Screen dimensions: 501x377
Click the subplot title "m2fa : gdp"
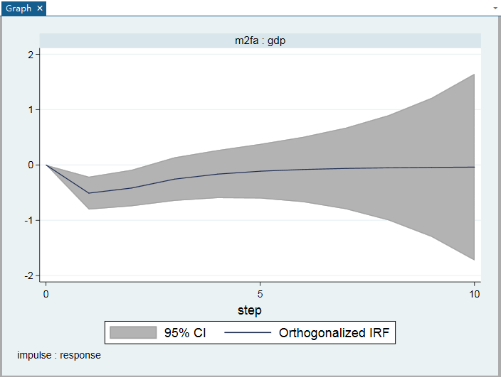pyautogui.click(x=260, y=40)
